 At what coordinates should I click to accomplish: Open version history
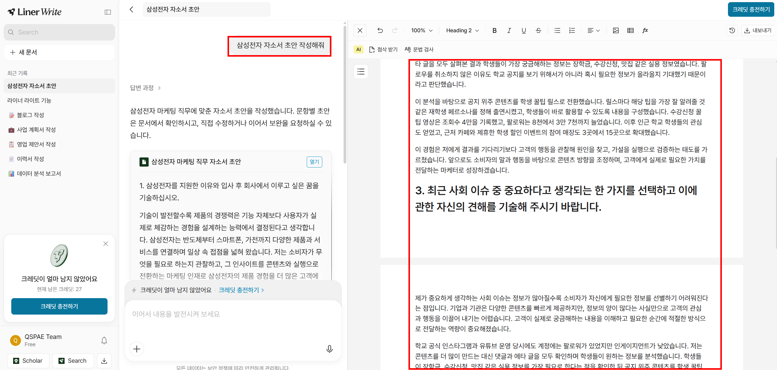point(732,30)
